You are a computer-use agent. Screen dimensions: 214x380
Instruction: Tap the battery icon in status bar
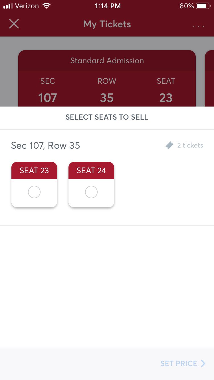pyautogui.click(x=203, y=6)
